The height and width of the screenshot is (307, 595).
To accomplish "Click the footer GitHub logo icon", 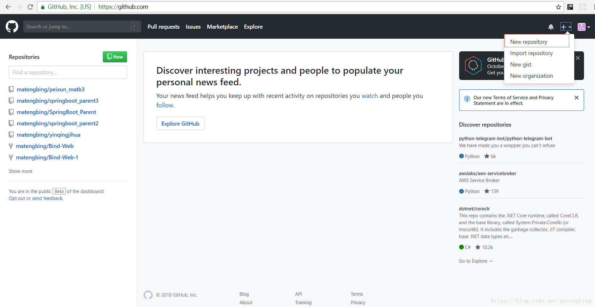I will [x=148, y=295].
